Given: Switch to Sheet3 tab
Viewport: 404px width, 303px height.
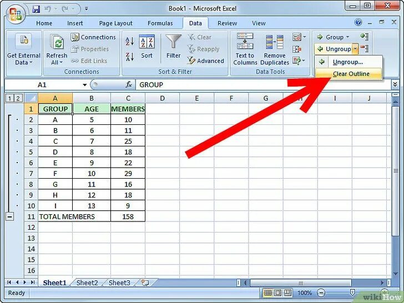Looking at the screenshot, I should pyautogui.click(x=119, y=282).
